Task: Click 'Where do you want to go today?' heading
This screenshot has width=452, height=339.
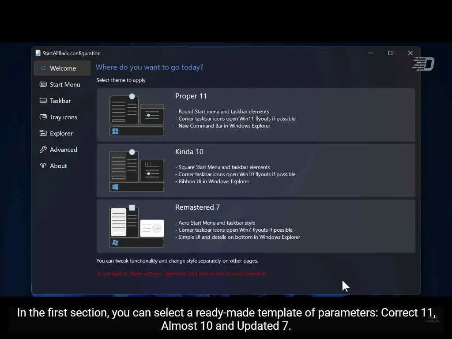Action: tap(149, 67)
